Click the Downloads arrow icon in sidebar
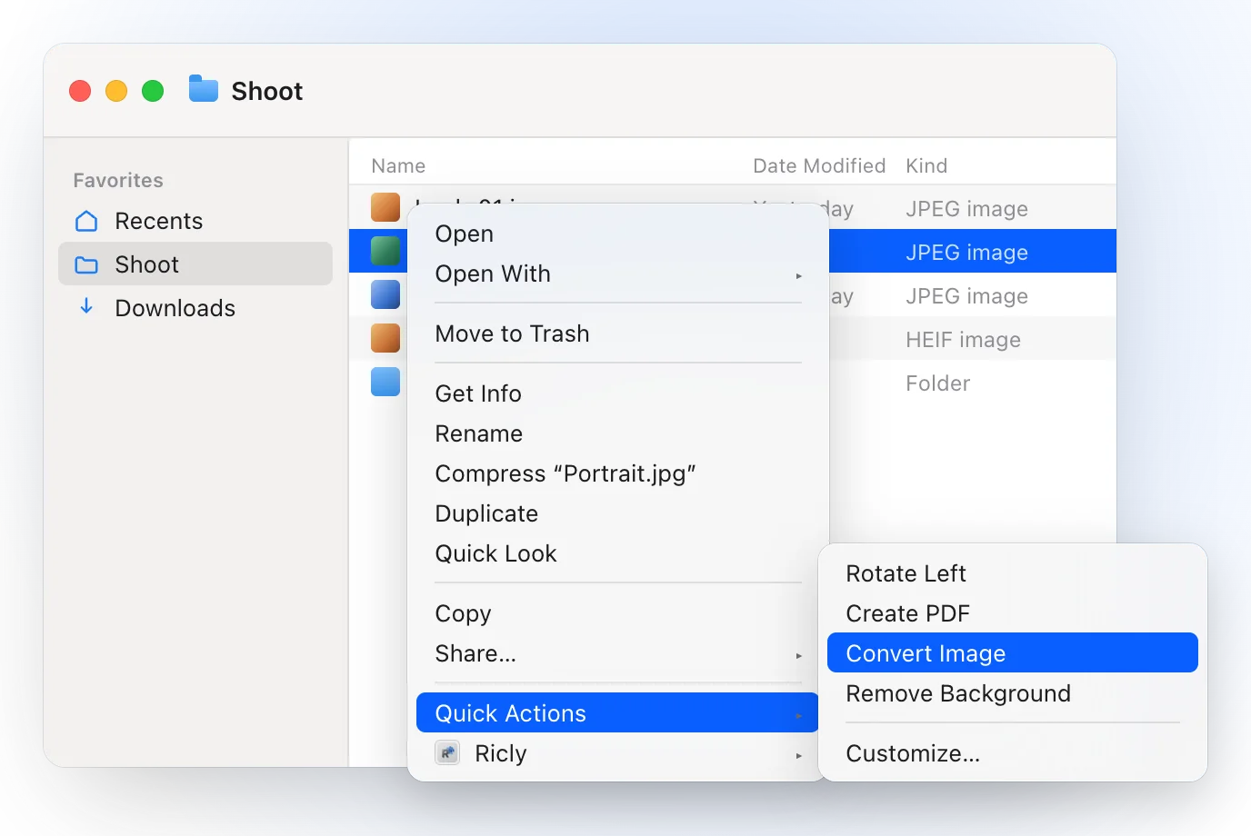 tap(86, 306)
